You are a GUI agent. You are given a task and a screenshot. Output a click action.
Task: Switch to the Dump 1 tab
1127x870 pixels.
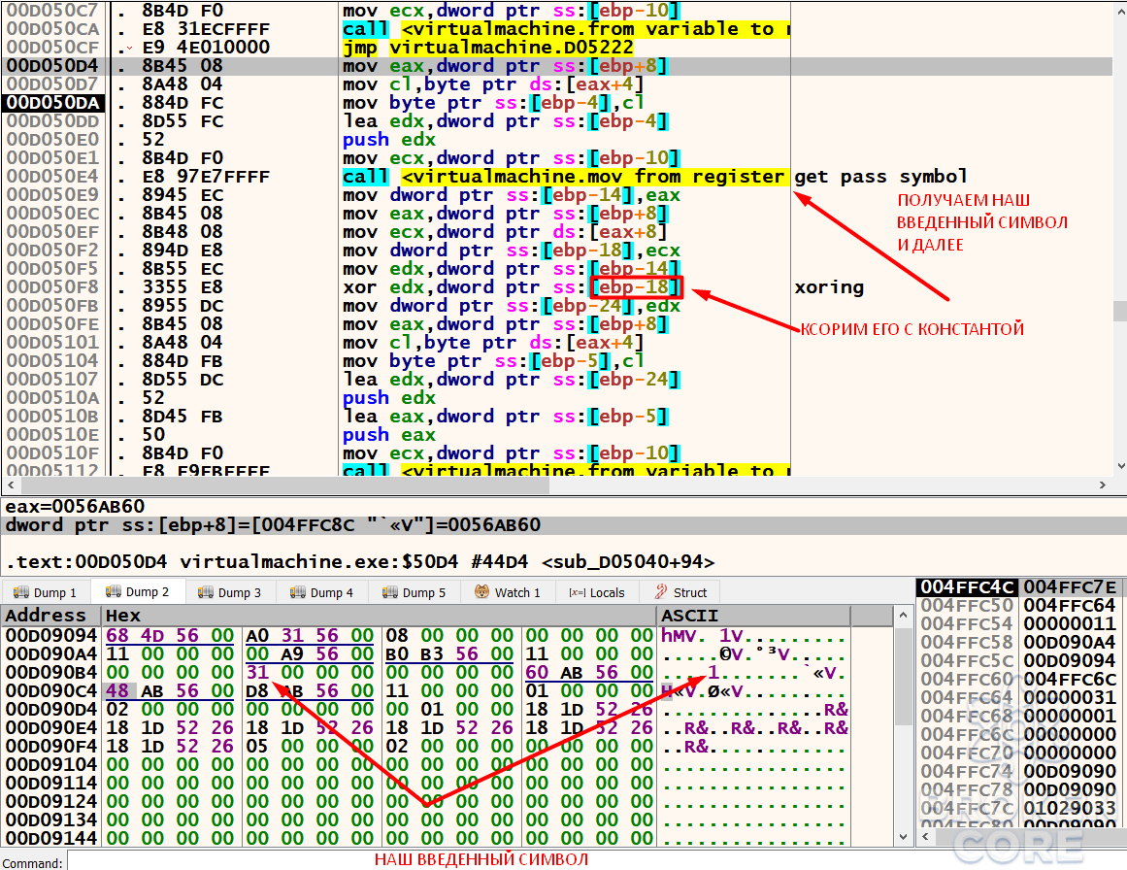coord(46,592)
